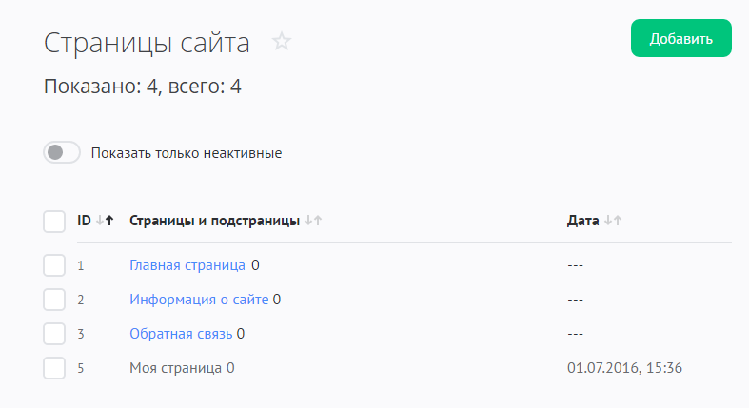This screenshot has height=408, width=749.
Task: Open the Главная страница link
Action: 187,265
